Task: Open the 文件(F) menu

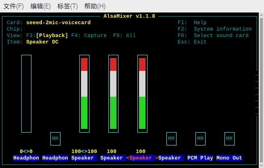Action: (x=14, y=6)
